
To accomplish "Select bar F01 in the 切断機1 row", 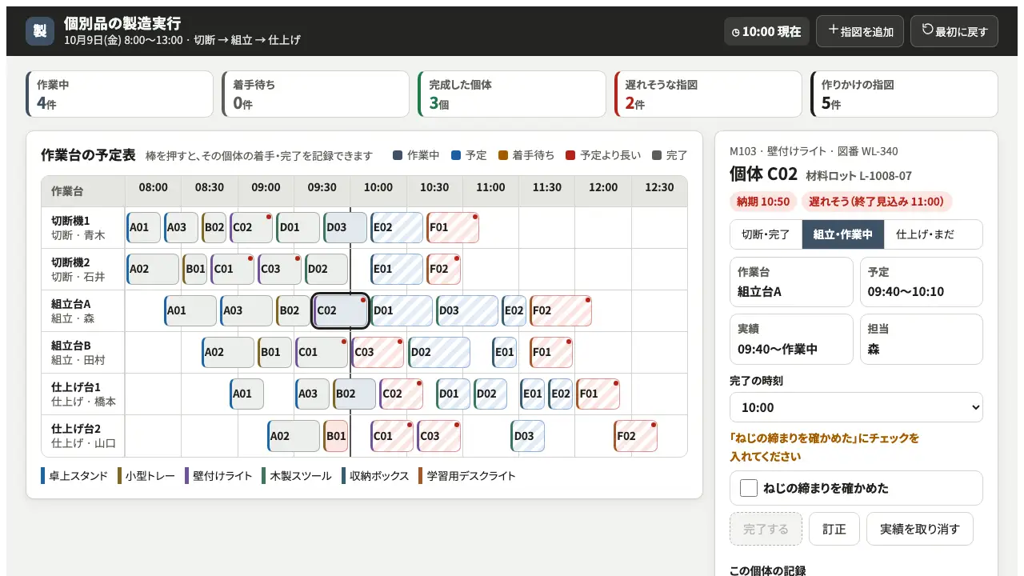I will click(453, 227).
